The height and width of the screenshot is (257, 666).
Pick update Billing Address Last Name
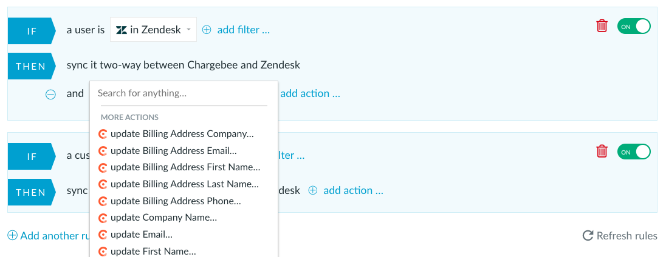click(x=184, y=184)
